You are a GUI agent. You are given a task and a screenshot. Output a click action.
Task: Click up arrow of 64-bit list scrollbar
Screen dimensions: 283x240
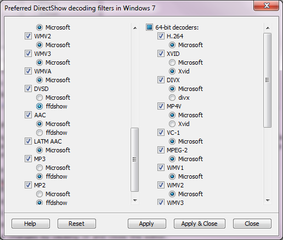click(268, 28)
